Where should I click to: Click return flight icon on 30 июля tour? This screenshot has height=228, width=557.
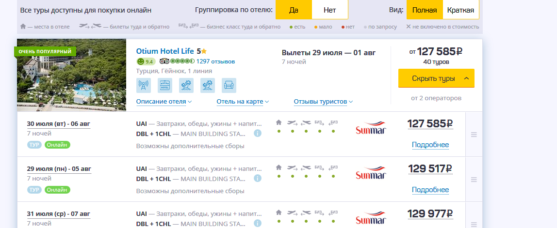pos(306,122)
